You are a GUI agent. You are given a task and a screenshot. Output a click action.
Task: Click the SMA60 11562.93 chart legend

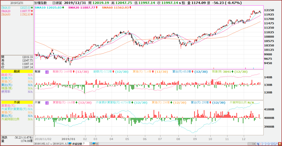tap(116, 7)
